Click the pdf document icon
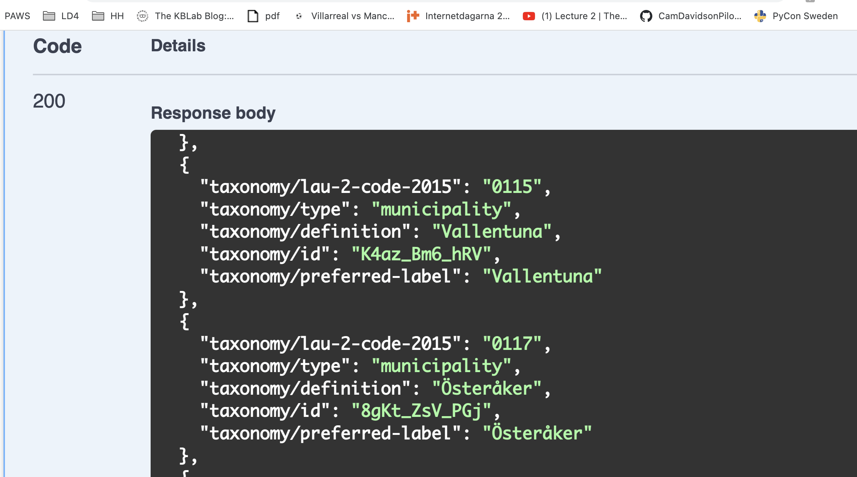 point(253,16)
